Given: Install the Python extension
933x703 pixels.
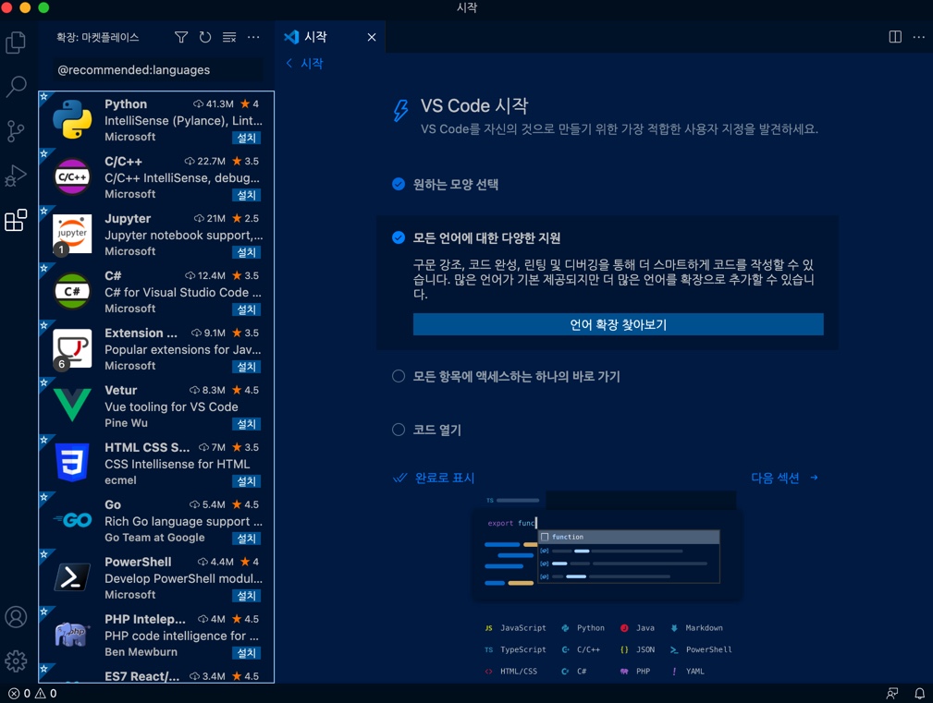Looking at the screenshot, I should tap(246, 138).
